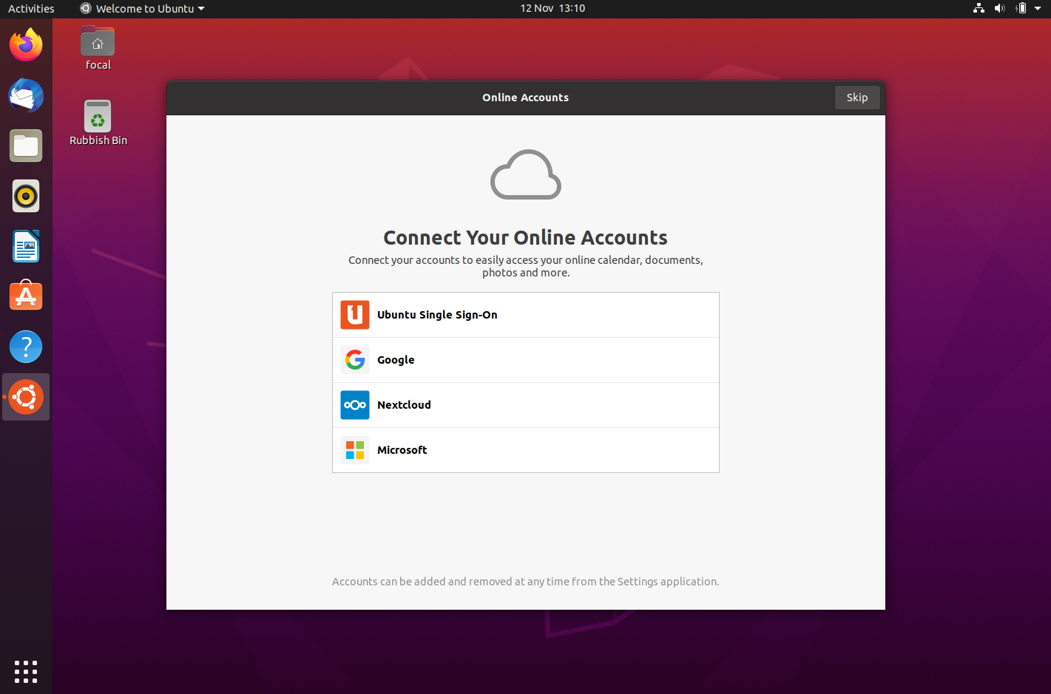Expand the system menu arrow in top bar
This screenshot has height=694, width=1051.
pyautogui.click(x=1038, y=8)
